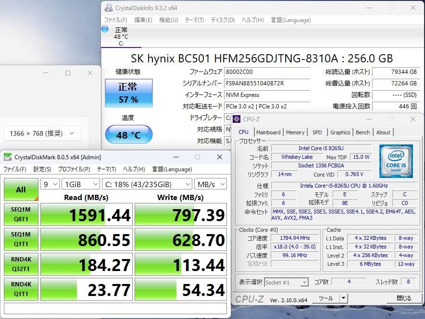Click the CrystalDiskInfo app icon in title bar
Image resolution: width=425 pixels, height=319 pixels.
click(109, 8)
